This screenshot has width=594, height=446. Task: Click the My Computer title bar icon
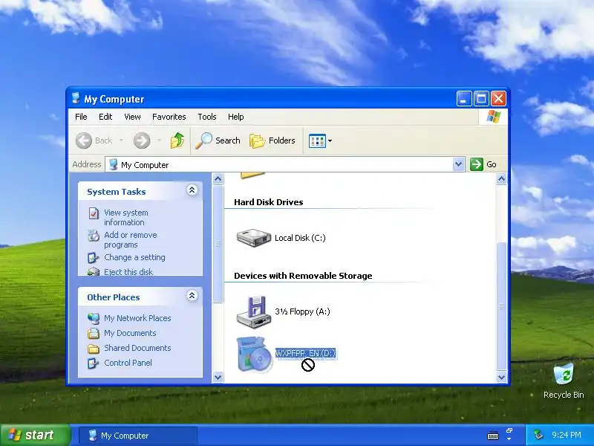pos(76,98)
